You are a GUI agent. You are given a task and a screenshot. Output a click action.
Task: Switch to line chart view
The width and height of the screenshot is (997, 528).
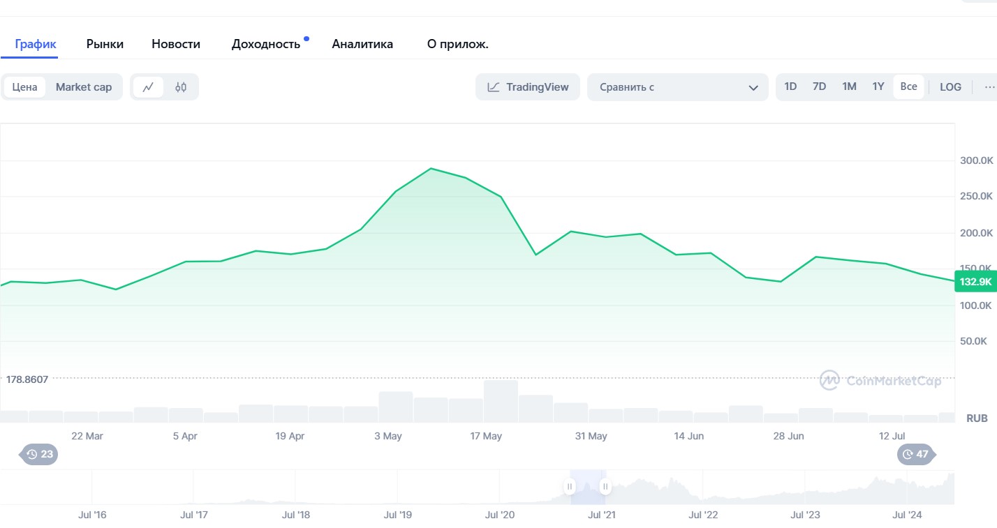pyautogui.click(x=148, y=87)
